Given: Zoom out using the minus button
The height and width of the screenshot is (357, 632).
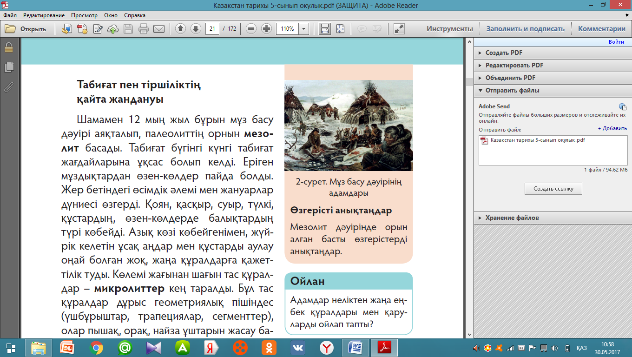Looking at the screenshot, I should pos(251,29).
